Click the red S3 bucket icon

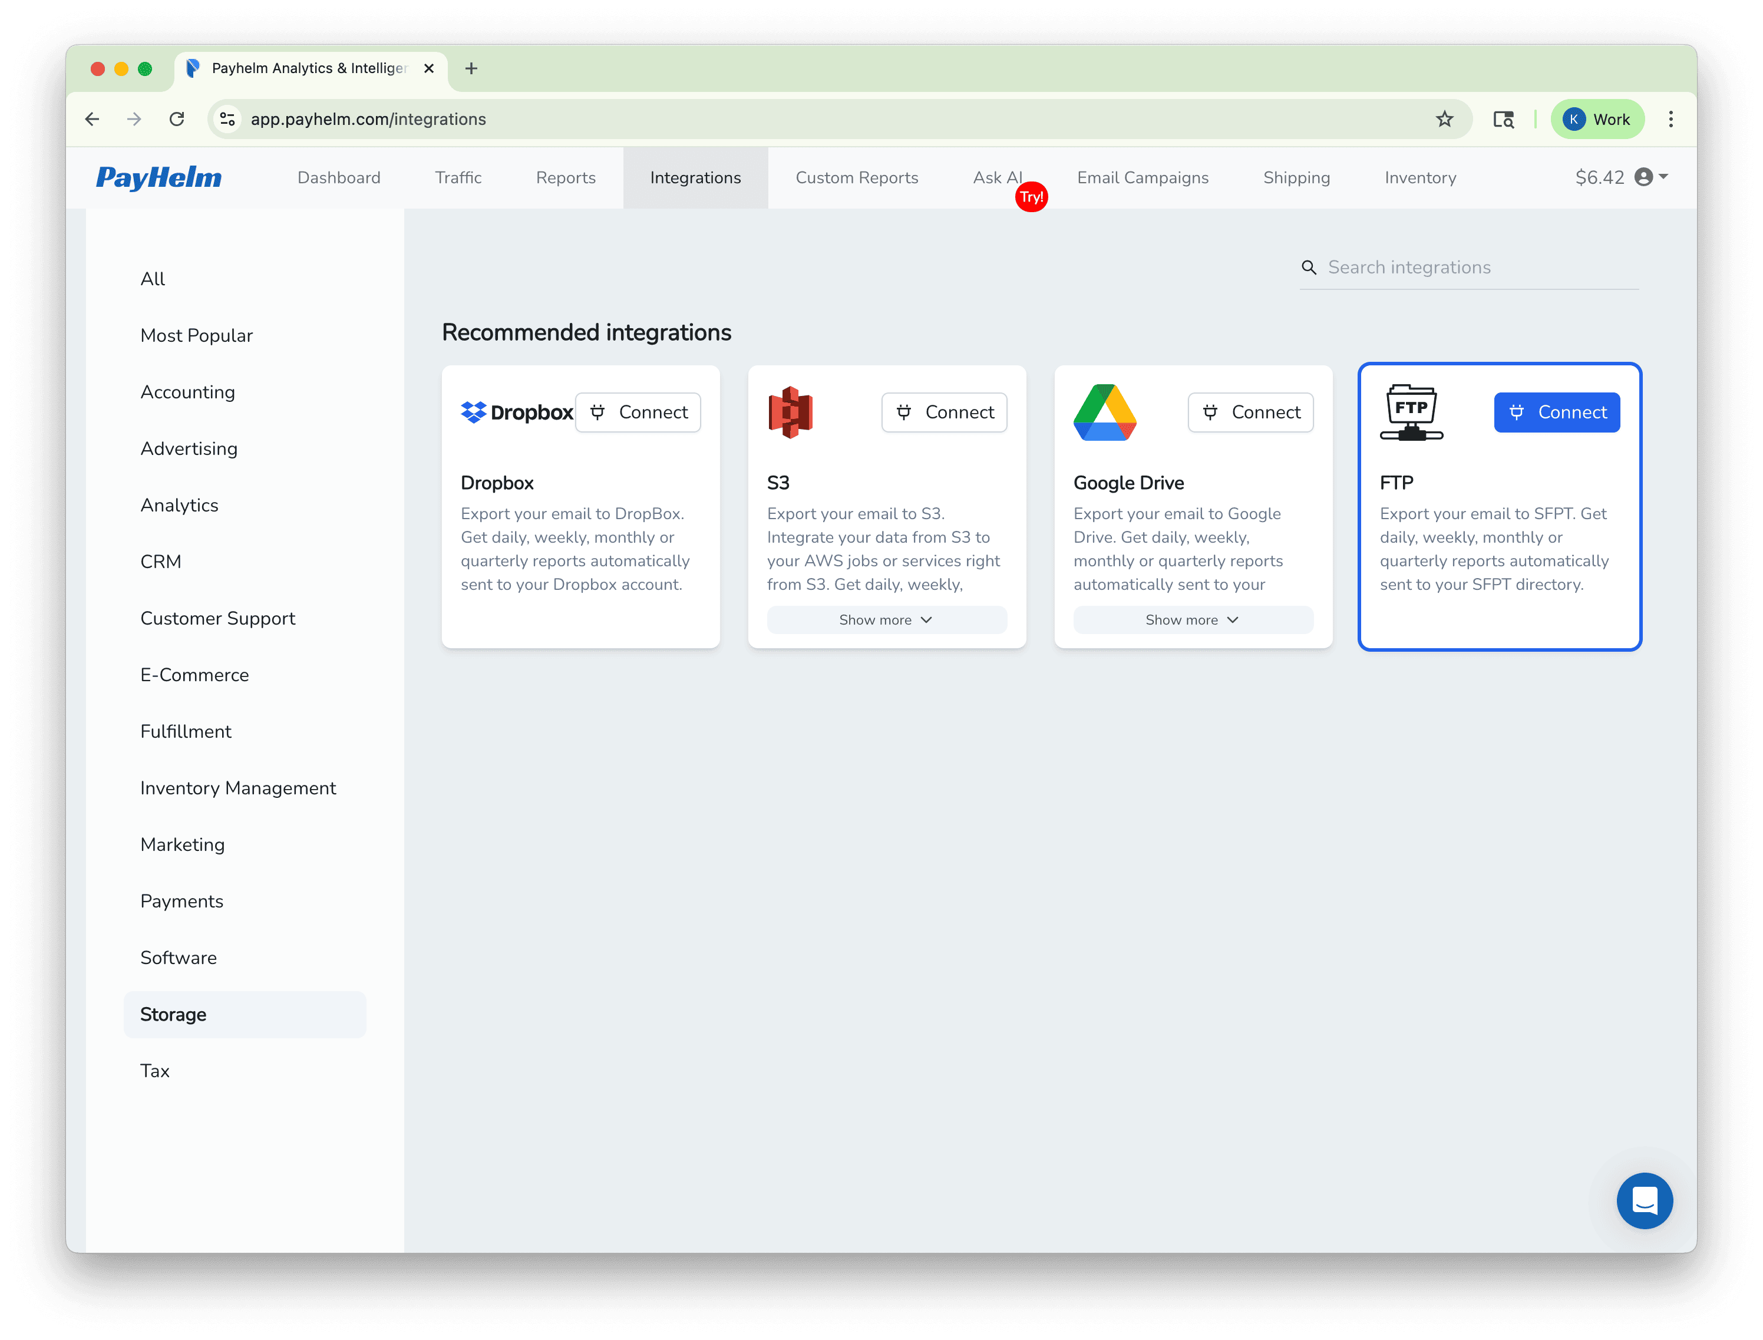[790, 412]
